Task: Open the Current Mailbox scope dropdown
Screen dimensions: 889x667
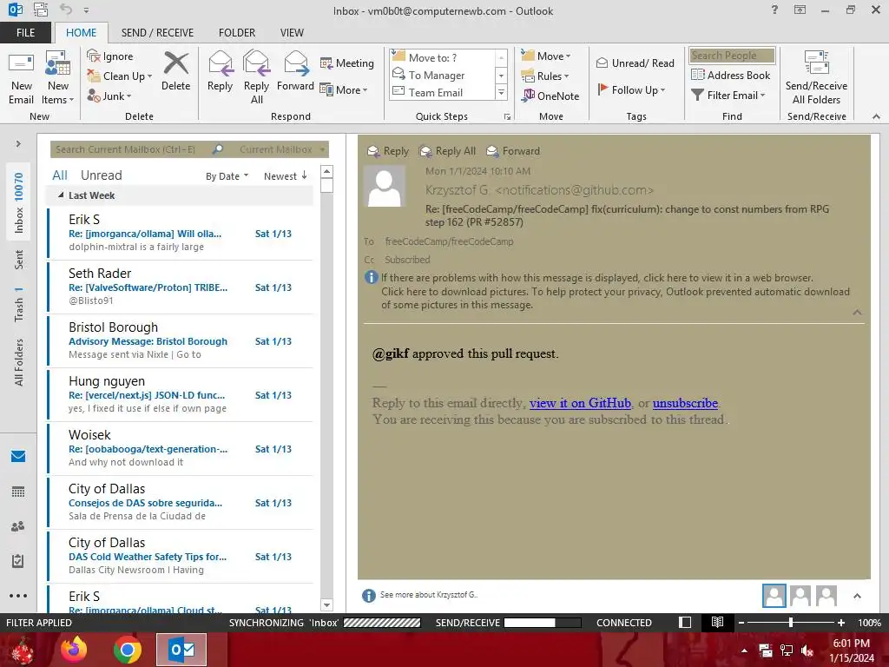Action: tap(282, 149)
